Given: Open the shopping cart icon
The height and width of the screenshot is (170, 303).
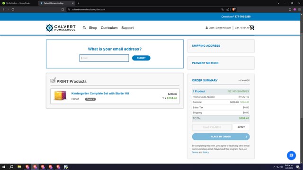Looking at the screenshot, I should point(252,27).
